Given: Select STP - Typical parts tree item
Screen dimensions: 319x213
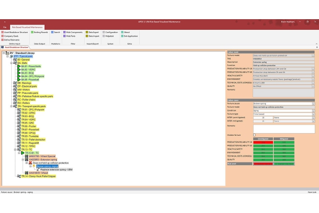Looking at the screenshot, I should pyautogui.click(x=23, y=56).
